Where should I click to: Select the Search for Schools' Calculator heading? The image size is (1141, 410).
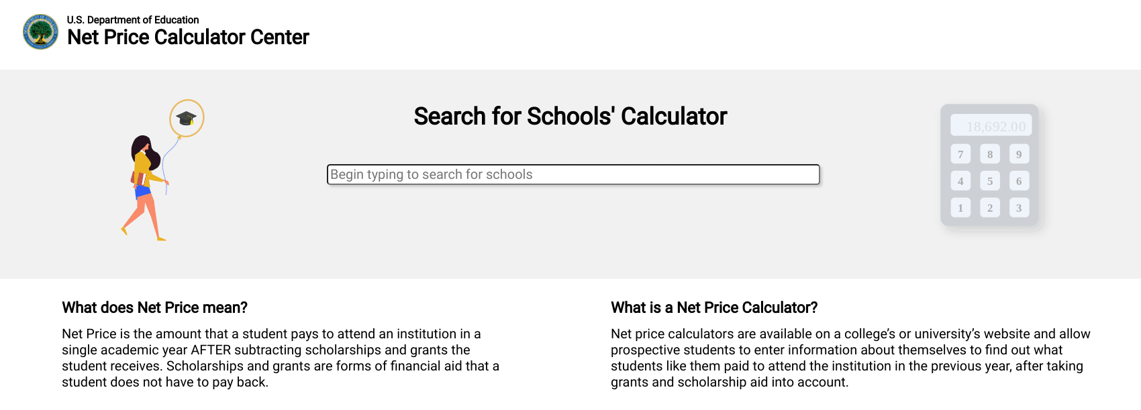(570, 116)
